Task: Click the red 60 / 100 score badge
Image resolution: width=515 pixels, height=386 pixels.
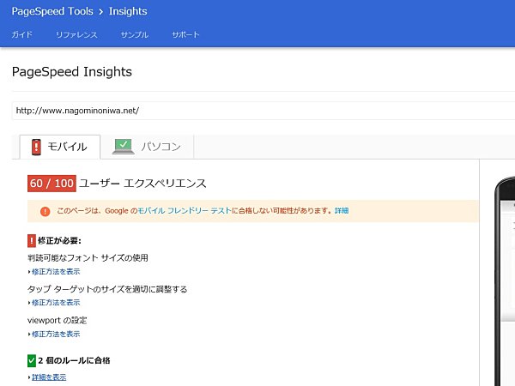Action: [51, 184]
